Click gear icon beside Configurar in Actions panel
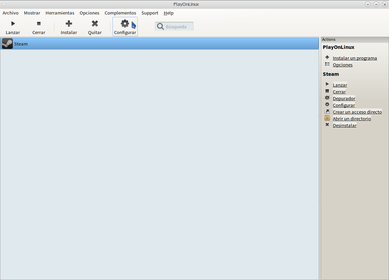 point(327,104)
